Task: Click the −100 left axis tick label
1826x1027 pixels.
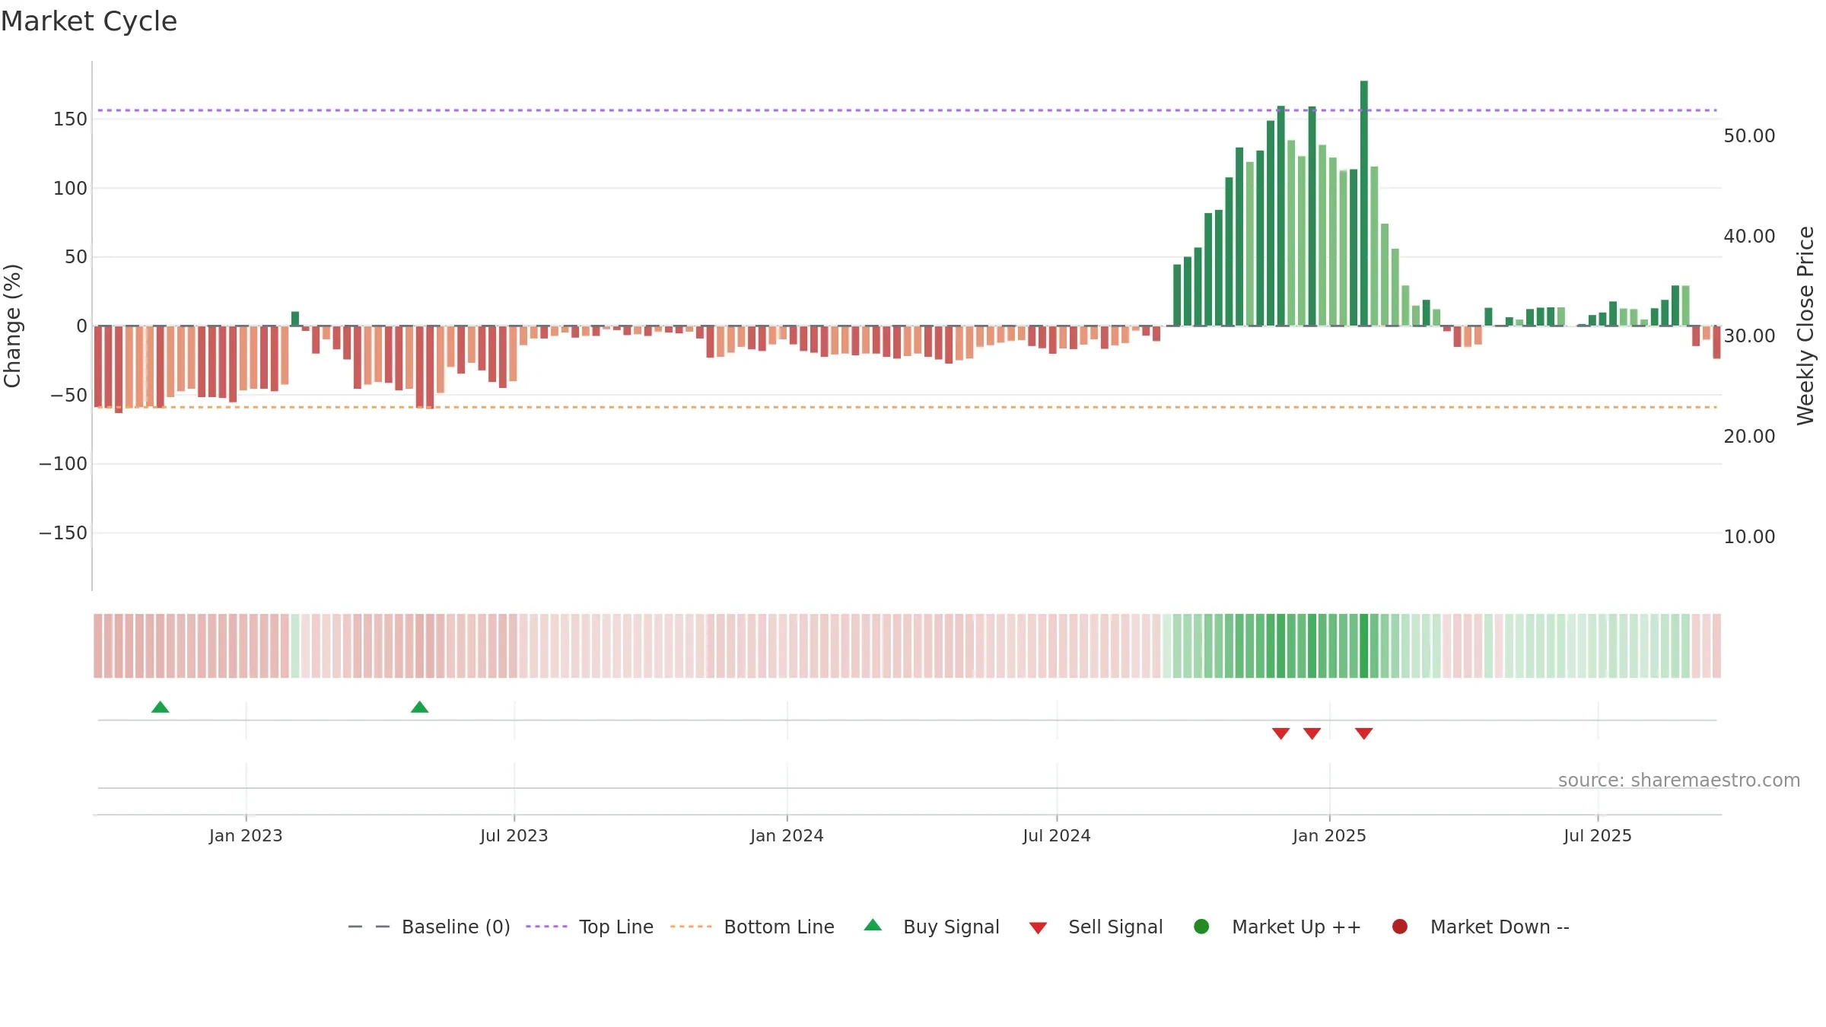Action: click(63, 464)
